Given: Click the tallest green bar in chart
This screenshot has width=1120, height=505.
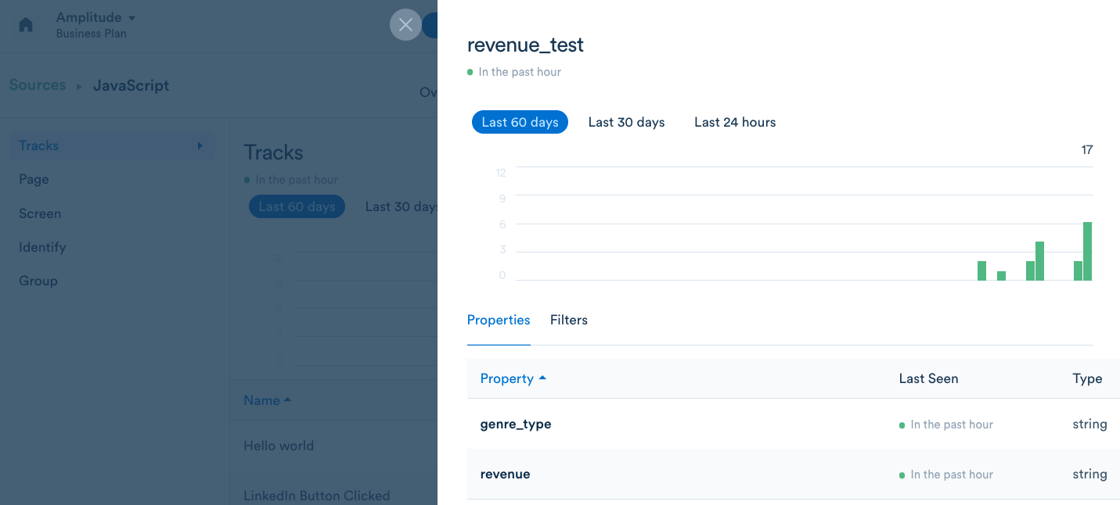Looking at the screenshot, I should [x=1087, y=251].
